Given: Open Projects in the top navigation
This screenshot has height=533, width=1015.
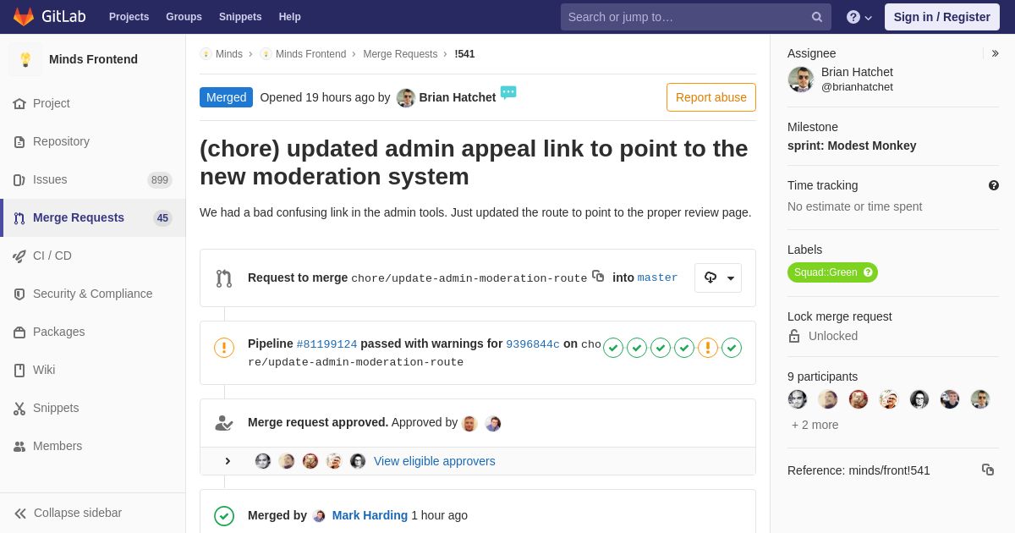Looking at the screenshot, I should tap(129, 17).
